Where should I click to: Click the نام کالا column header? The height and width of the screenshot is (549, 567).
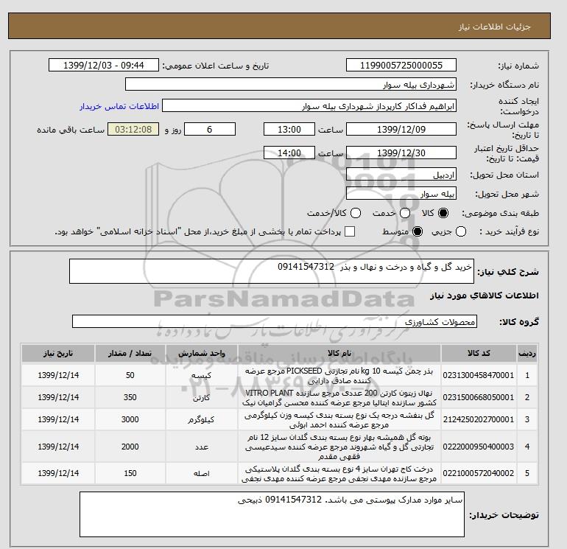click(339, 353)
